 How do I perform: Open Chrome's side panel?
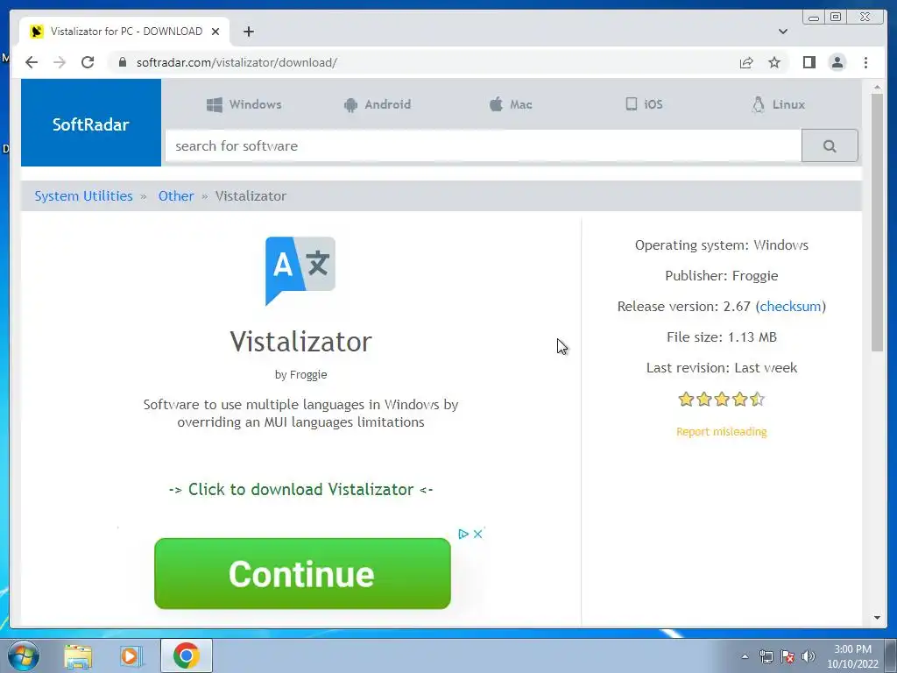(x=809, y=62)
